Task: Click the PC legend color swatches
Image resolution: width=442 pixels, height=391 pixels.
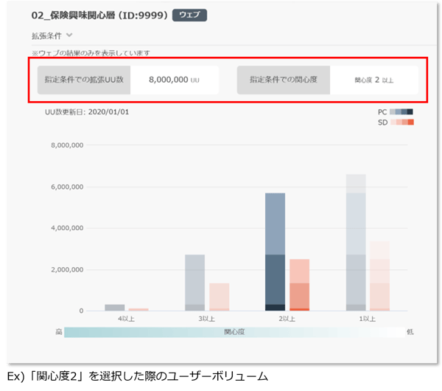Action: point(401,112)
